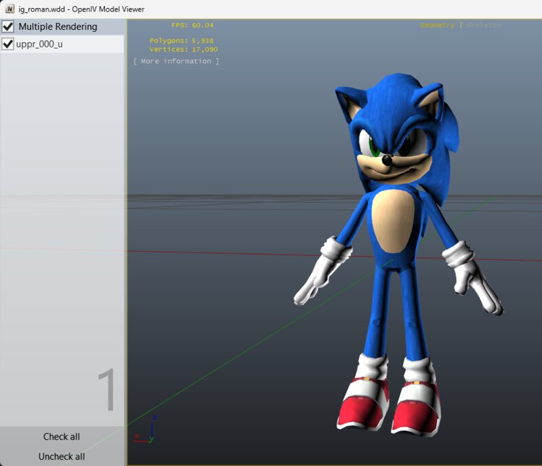Click the OpenIV icon in title bar
Screen dimensions: 542x466
pos(9,9)
